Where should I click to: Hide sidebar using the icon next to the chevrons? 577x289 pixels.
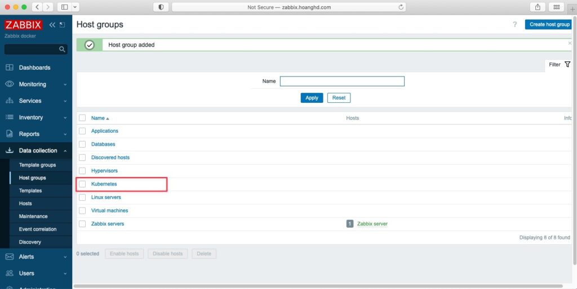pos(62,25)
